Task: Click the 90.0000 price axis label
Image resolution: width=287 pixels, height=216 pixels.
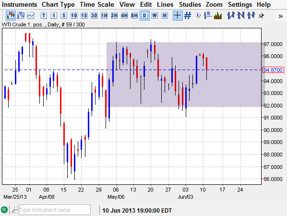Action: 273,130
